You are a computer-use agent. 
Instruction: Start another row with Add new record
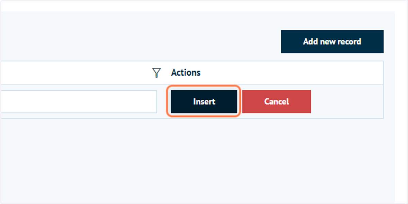[x=332, y=42]
